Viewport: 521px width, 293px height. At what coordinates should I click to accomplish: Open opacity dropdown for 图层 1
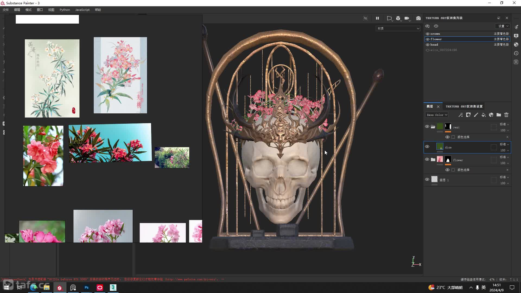pos(504,183)
